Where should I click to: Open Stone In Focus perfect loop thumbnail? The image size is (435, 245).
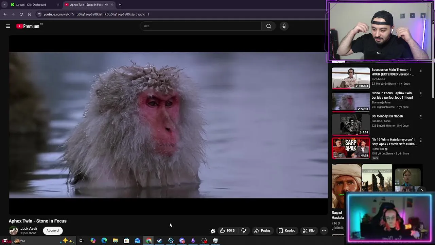(350, 101)
